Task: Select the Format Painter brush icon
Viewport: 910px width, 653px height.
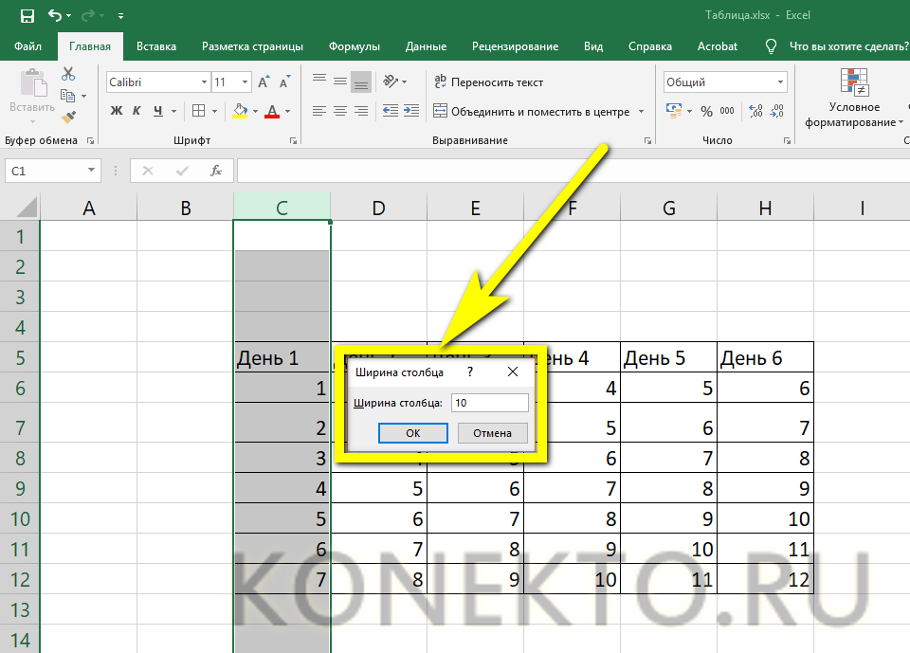Action: pos(68,117)
